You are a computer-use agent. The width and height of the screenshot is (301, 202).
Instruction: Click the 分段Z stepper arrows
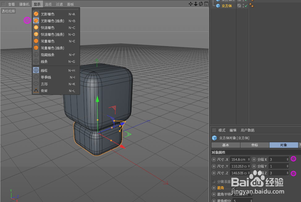pyautogui.click(x=287, y=173)
